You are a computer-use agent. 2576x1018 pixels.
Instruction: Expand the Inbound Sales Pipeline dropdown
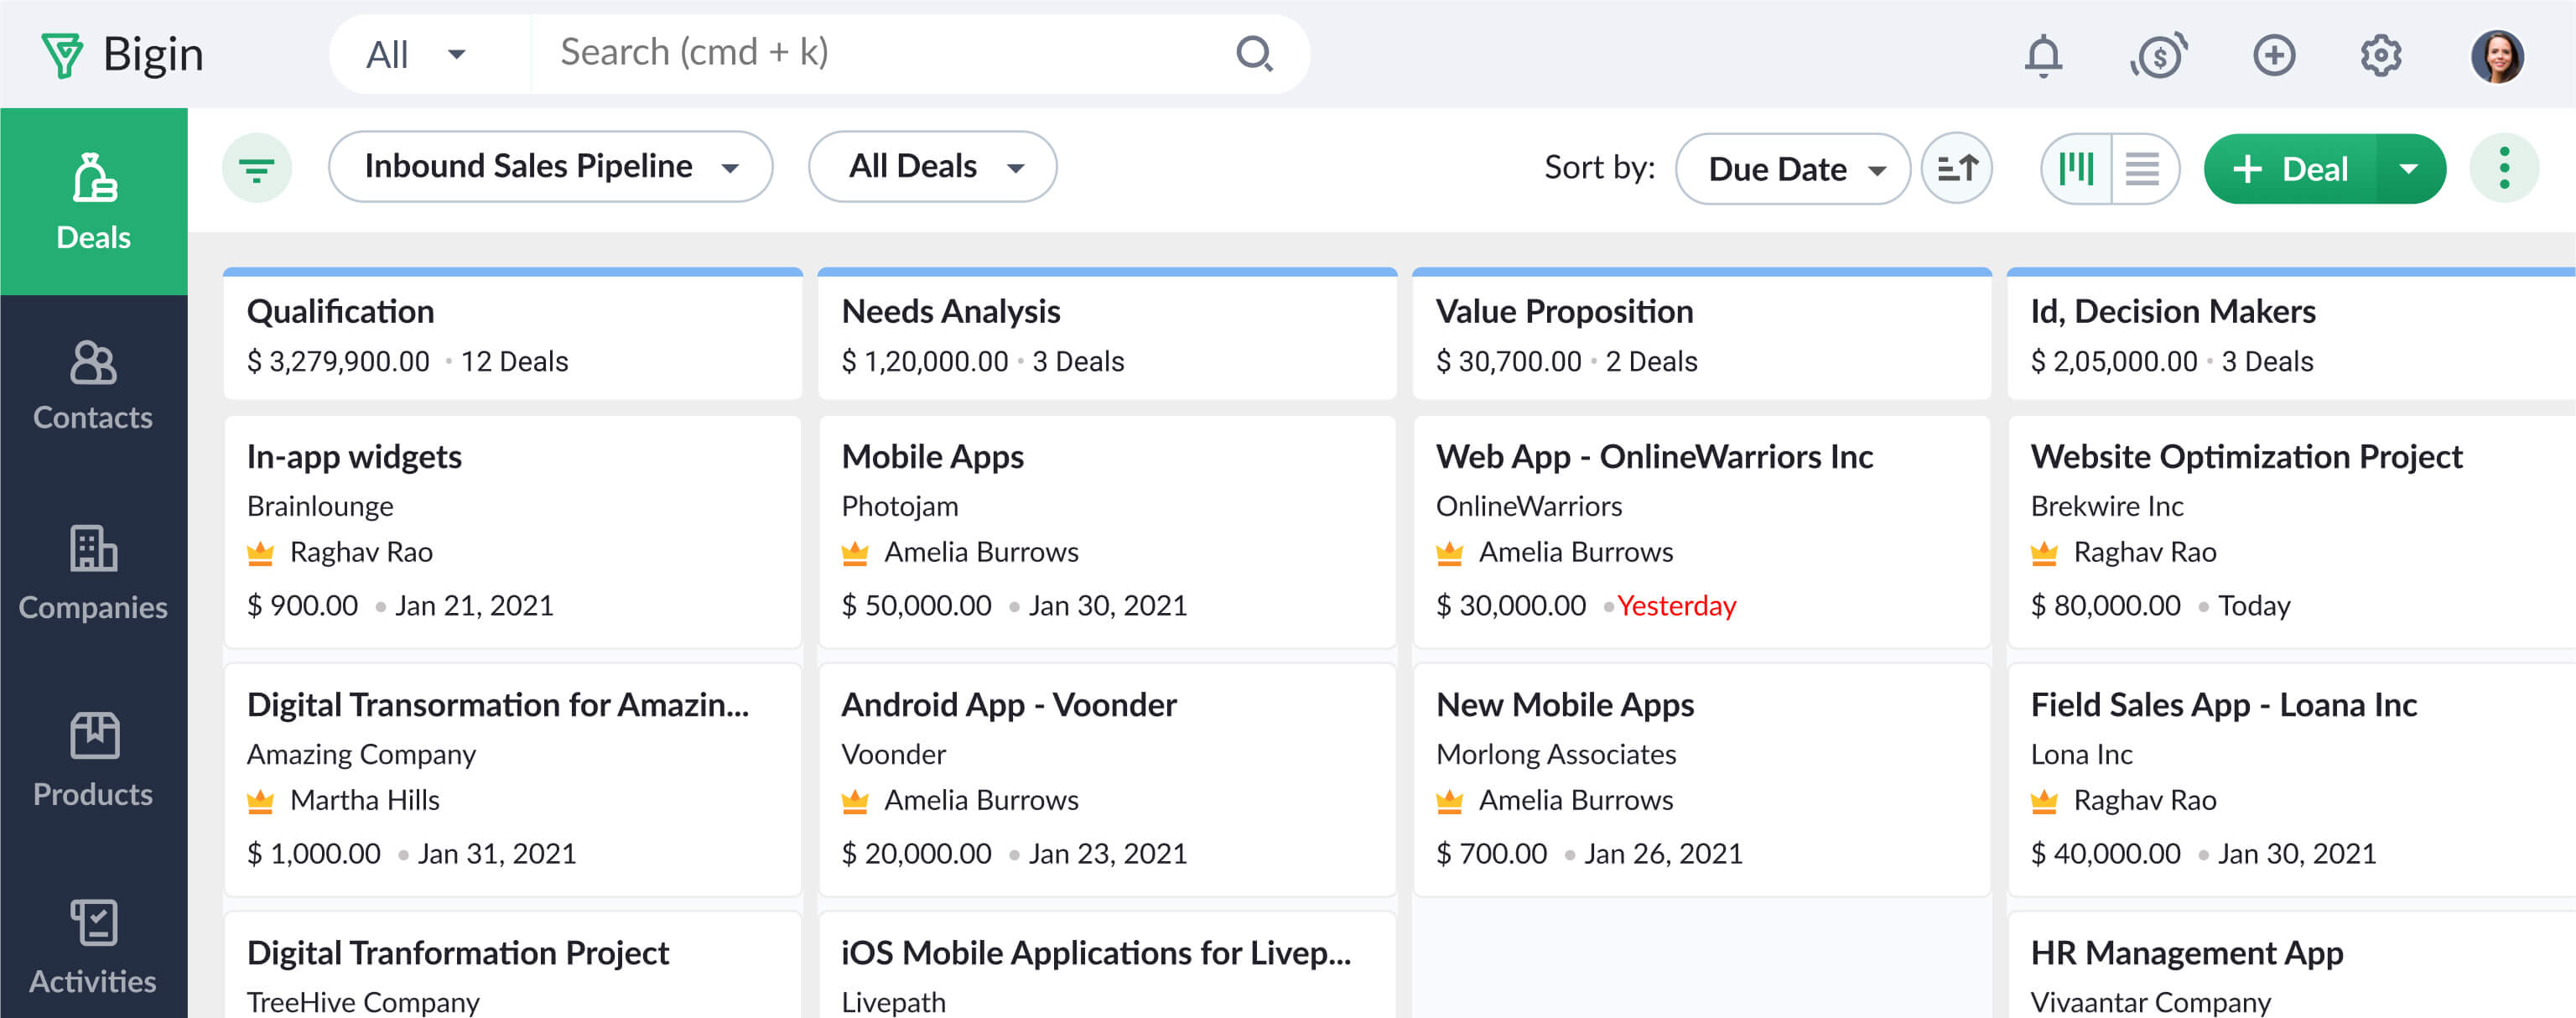(550, 167)
